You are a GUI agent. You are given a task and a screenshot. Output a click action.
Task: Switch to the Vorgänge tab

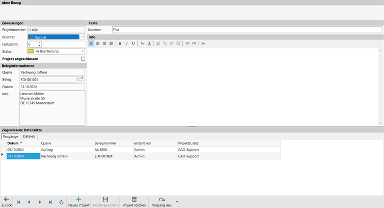pyautogui.click(x=10, y=136)
